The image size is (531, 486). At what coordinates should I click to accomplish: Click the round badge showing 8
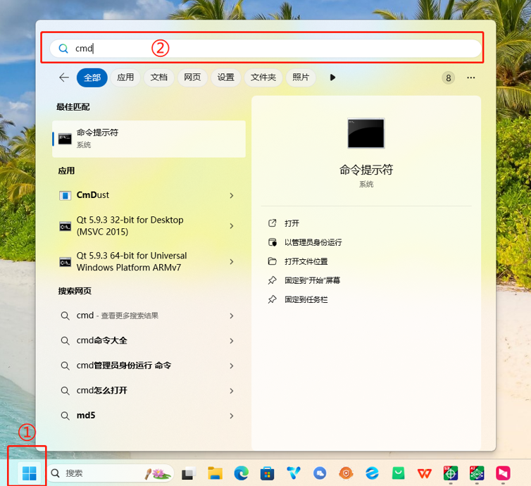tap(449, 77)
